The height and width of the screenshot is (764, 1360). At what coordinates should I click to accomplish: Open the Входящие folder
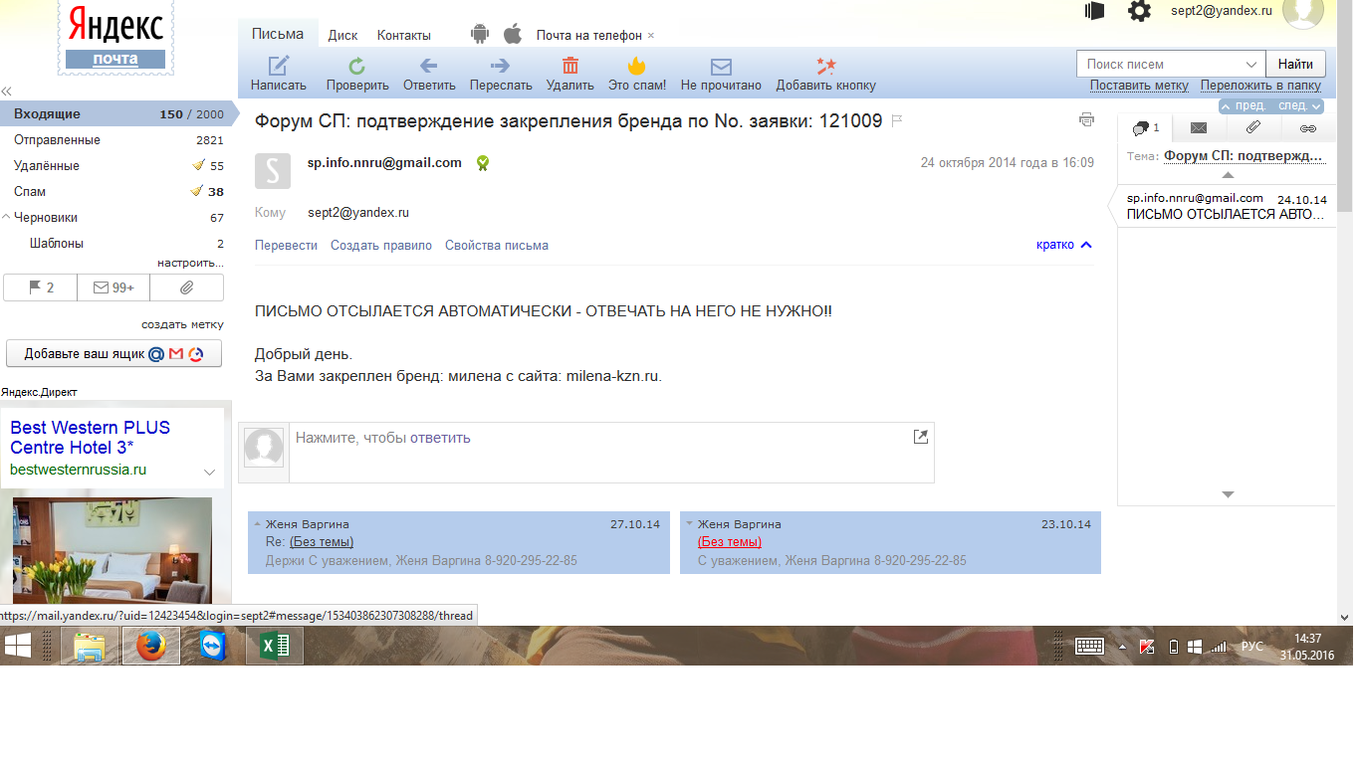[117, 114]
